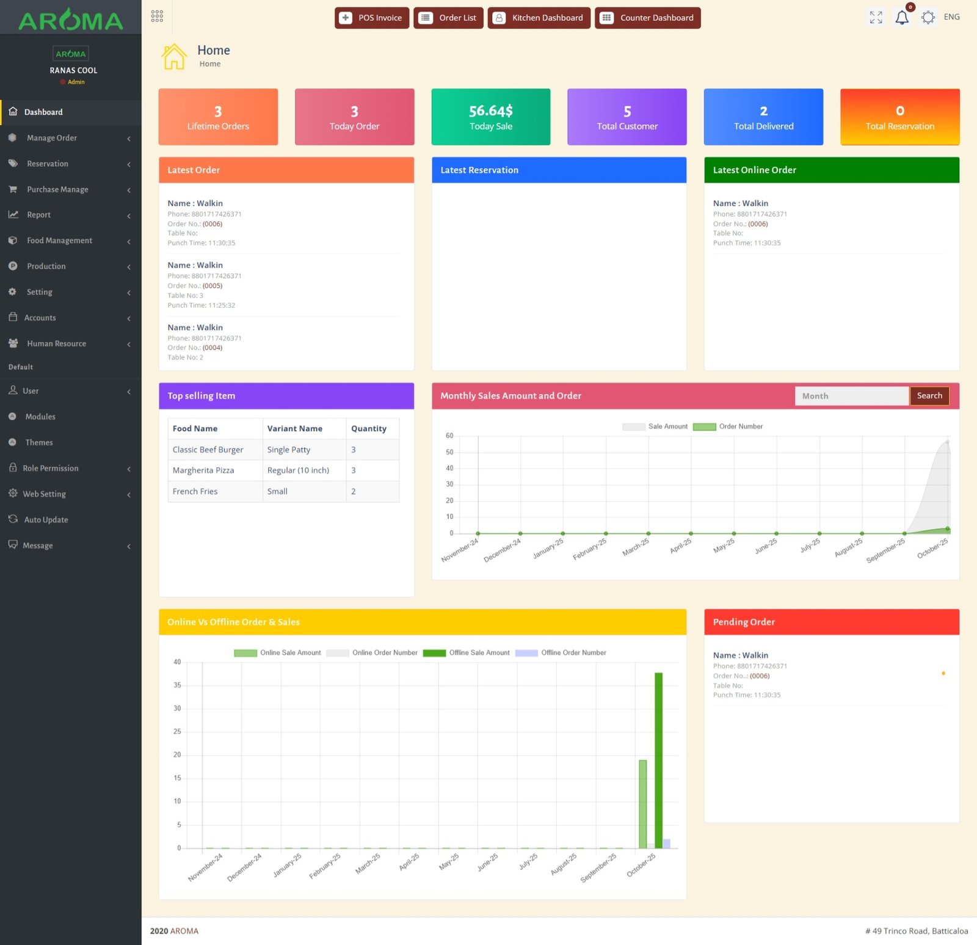Image resolution: width=977 pixels, height=945 pixels.
Task: Open the notification bell
Action: tap(902, 18)
